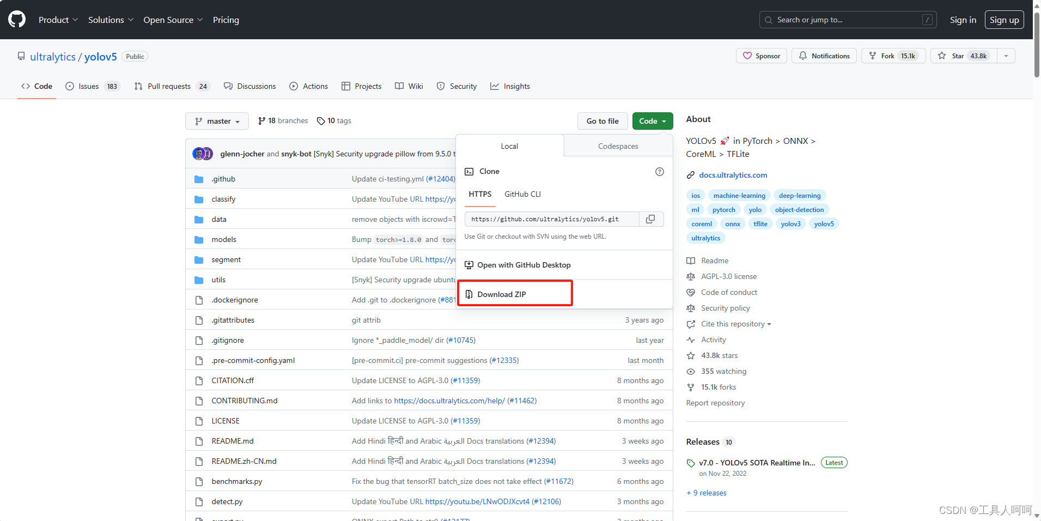This screenshot has width=1041, height=521.
Task: Open the .github folder
Action: click(x=223, y=179)
